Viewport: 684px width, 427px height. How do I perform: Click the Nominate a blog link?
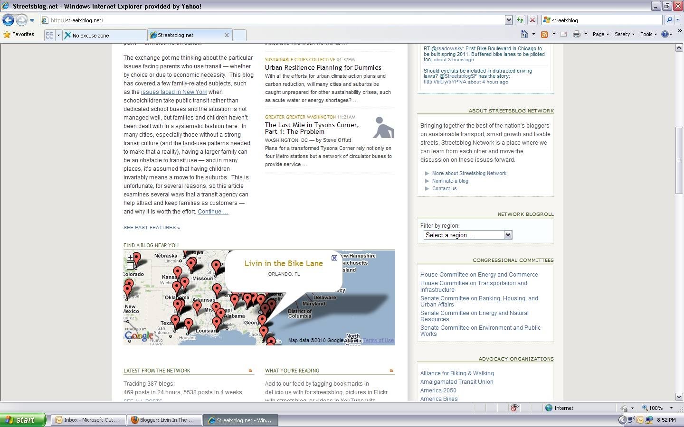coord(450,181)
